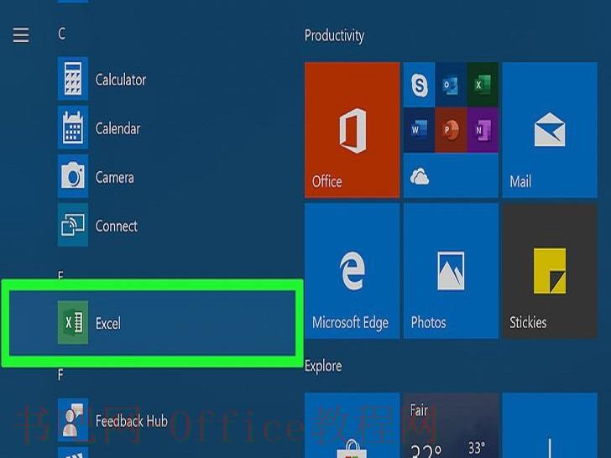Open PowerPoint from the Office folder tile
The height and width of the screenshot is (458, 611).
(x=451, y=130)
